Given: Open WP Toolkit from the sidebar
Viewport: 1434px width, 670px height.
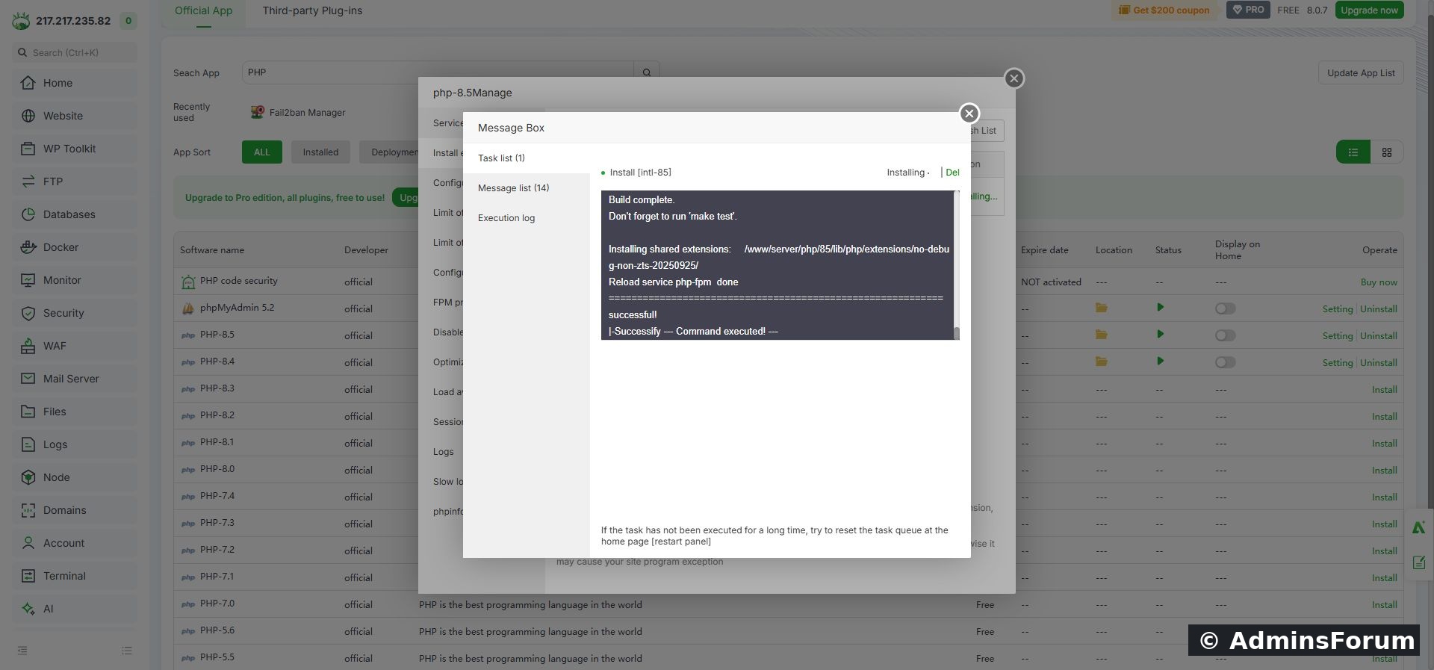Looking at the screenshot, I should [x=75, y=149].
